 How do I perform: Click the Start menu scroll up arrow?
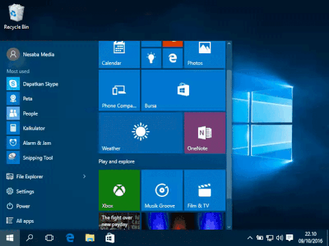pyautogui.click(x=229, y=44)
